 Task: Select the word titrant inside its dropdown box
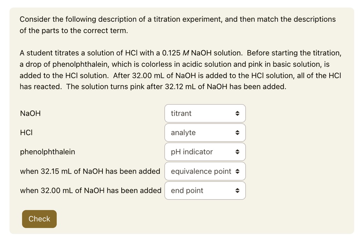[181, 113]
